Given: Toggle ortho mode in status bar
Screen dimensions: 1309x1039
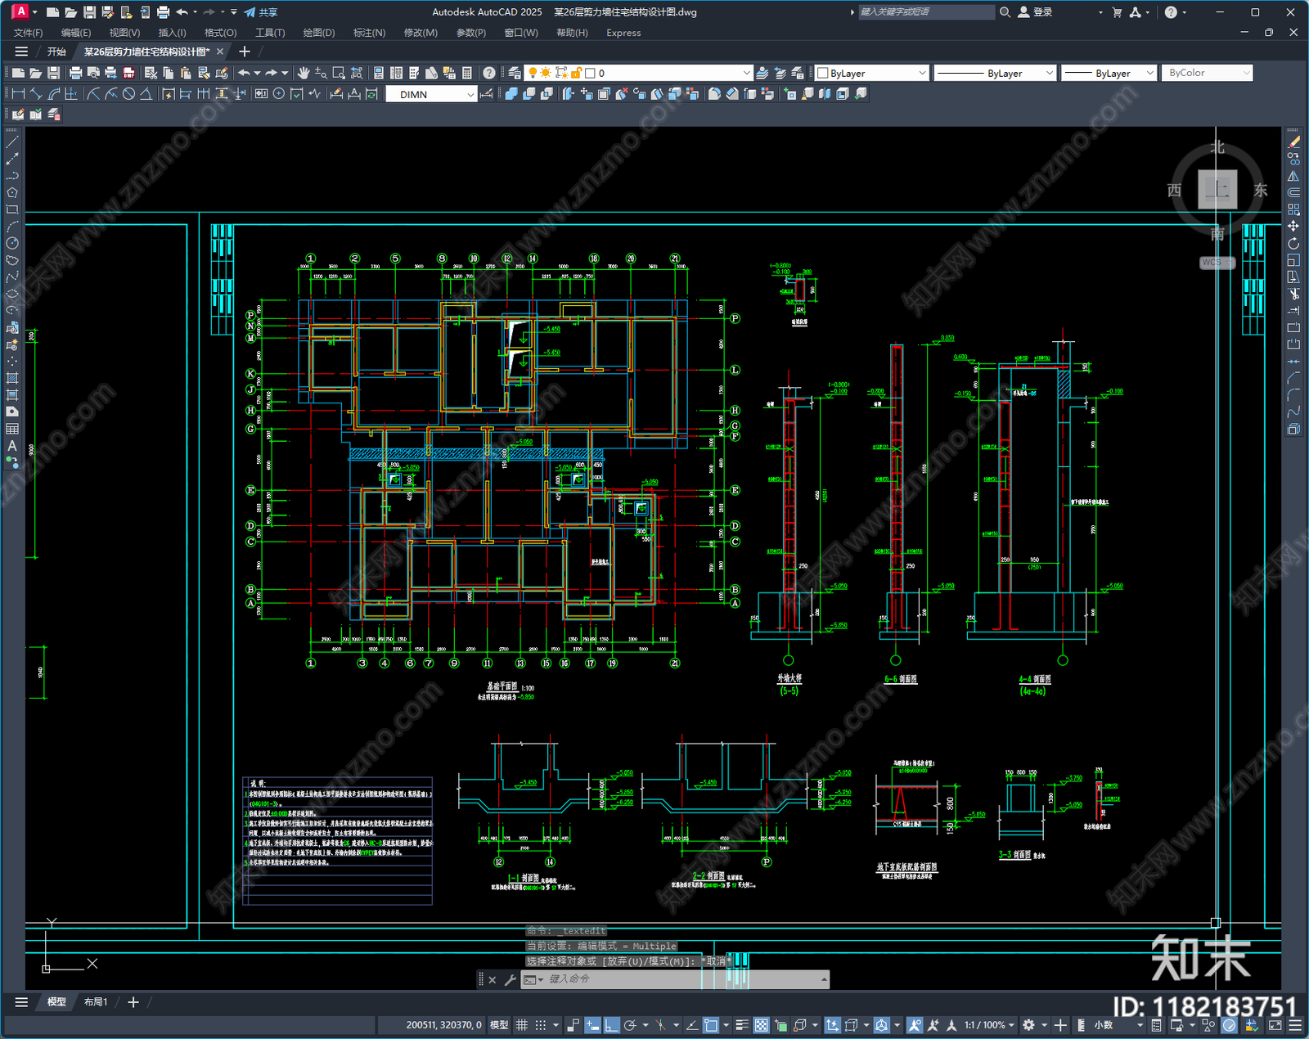Looking at the screenshot, I should (611, 1025).
